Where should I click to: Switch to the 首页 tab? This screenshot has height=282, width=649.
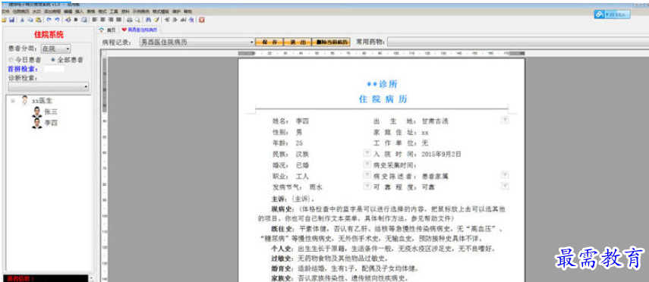click(108, 30)
